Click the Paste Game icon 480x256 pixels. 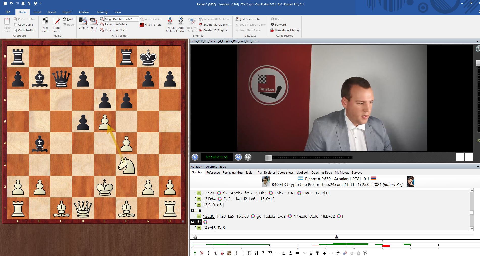tap(7, 21)
